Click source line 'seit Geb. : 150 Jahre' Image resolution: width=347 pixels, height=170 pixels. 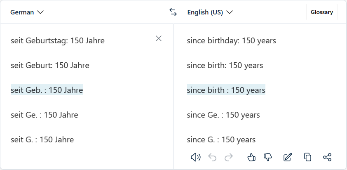(x=47, y=90)
